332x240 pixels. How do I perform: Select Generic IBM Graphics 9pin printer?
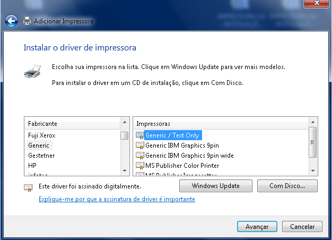tap(182, 145)
